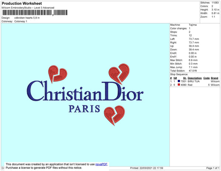Click the top-left broken heart graphic
This screenshot has height=171, width=221.
(57, 74)
